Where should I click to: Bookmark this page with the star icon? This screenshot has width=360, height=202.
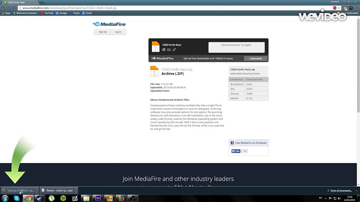(x=339, y=8)
